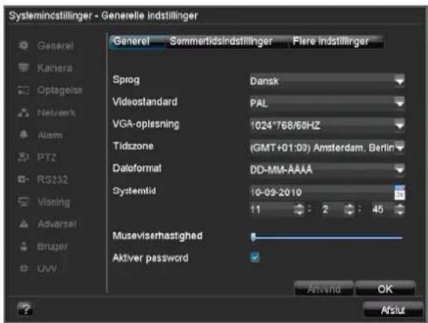Click the Anvend button
The width and height of the screenshot is (428, 323).
(x=324, y=289)
